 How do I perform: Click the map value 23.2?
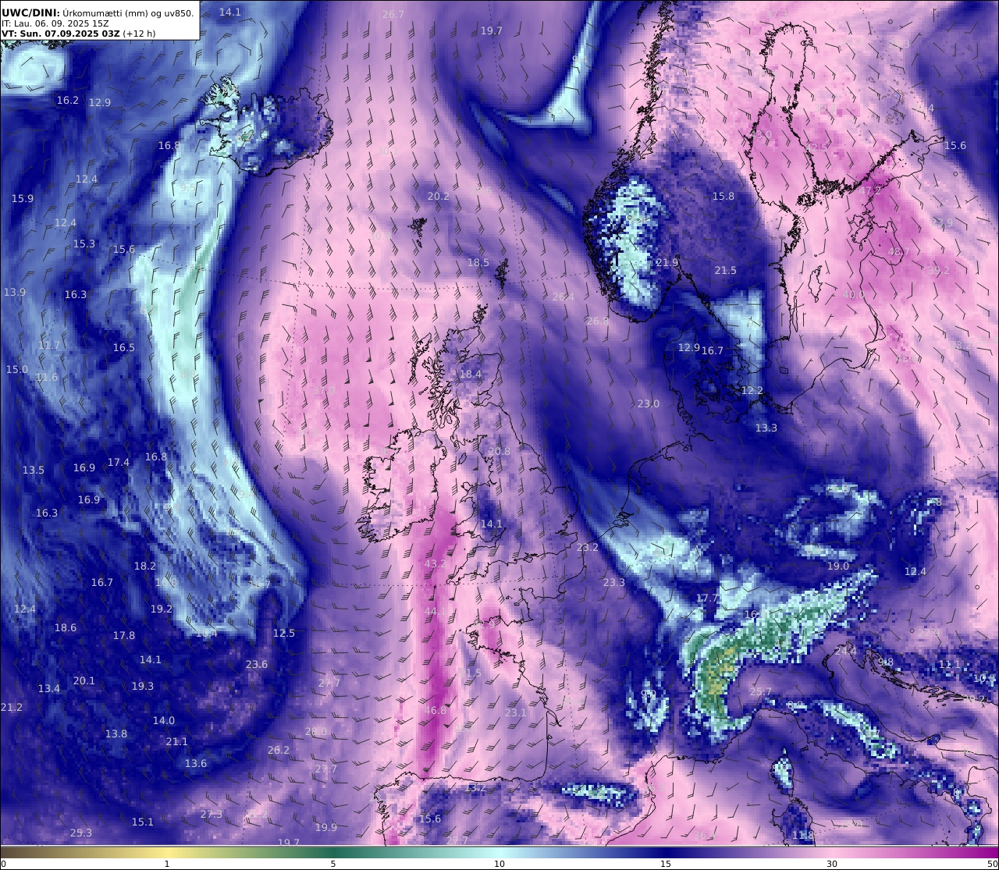pos(588,548)
